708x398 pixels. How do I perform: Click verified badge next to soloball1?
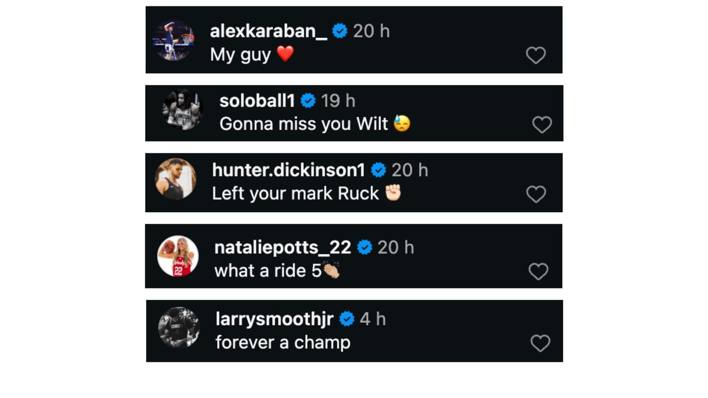(308, 101)
